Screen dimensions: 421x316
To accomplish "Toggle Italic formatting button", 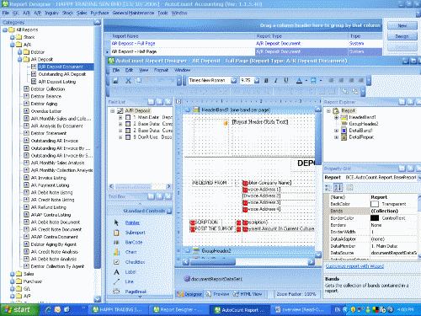I will click(276, 81).
